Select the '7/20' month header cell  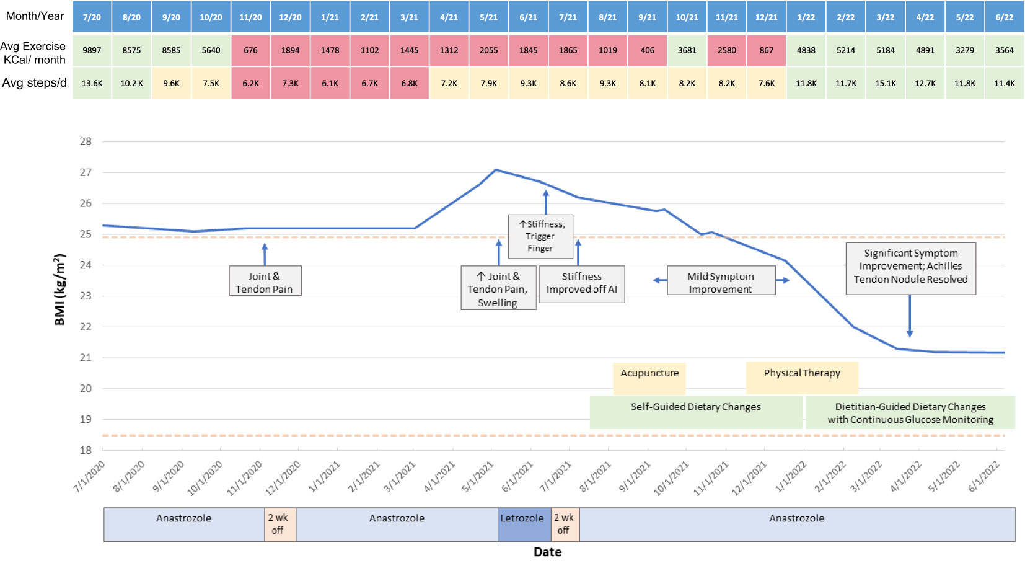tap(92, 17)
